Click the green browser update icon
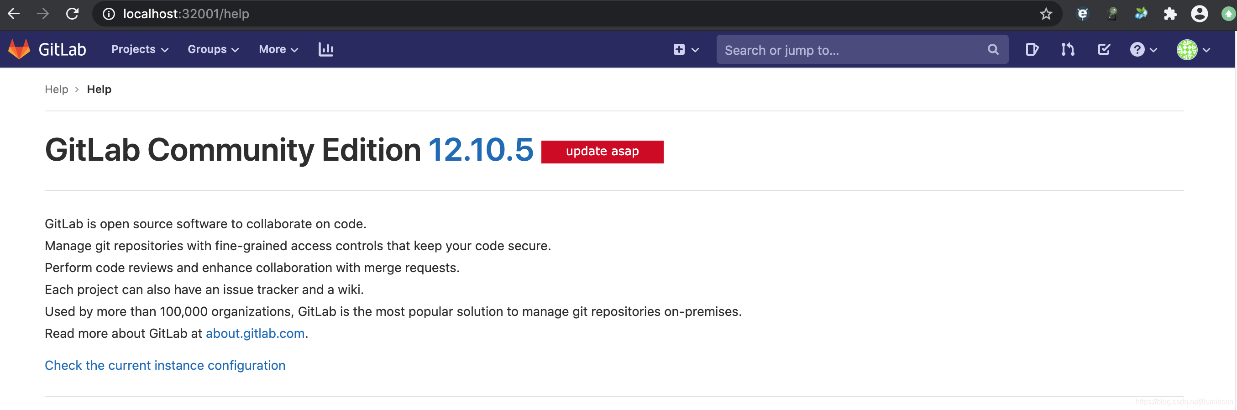 [x=1228, y=14]
